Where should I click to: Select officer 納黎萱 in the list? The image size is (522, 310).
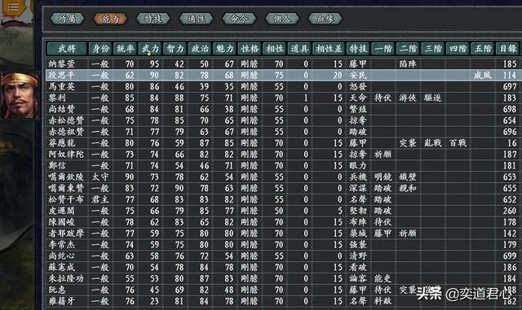62,63
